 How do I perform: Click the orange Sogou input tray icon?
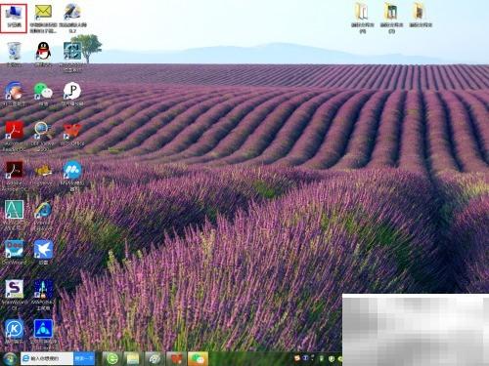[297, 358]
